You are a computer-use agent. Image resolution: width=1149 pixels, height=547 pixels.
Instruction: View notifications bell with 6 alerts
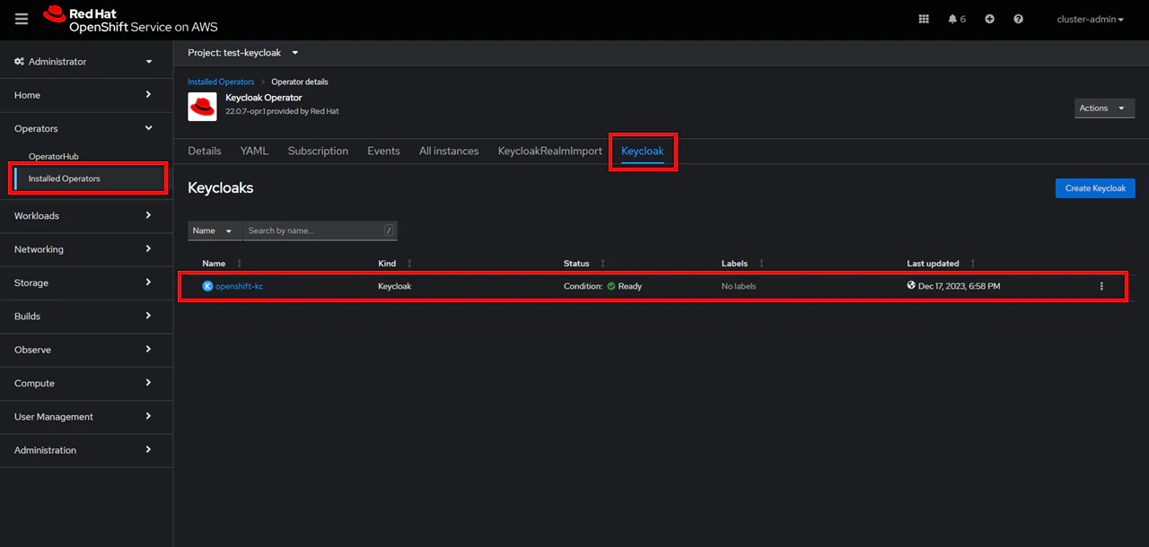[x=957, y=19]
